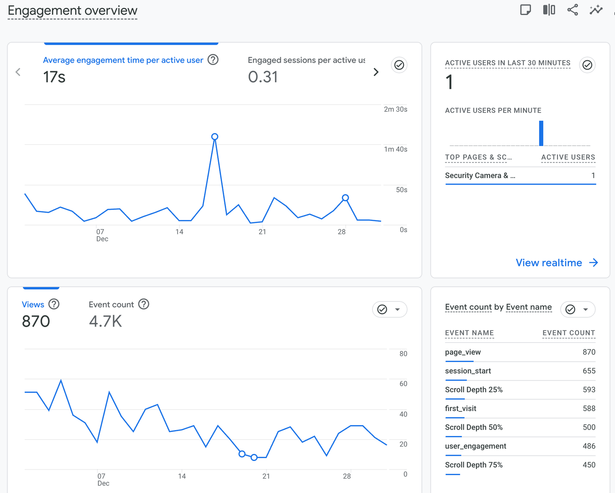Open the comparison view icon
The height and width of the screenshot is (493, 615).
[x=549, y=10]
